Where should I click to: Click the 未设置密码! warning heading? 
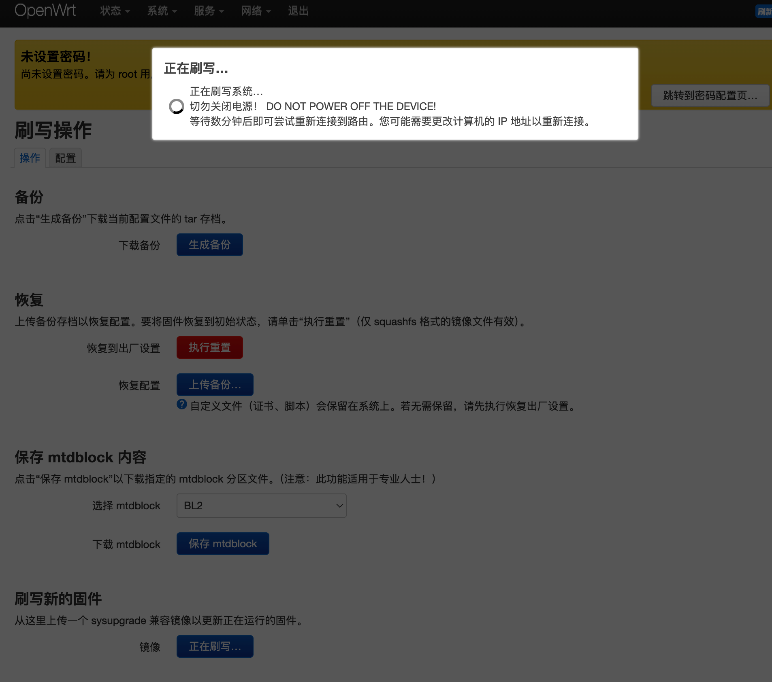tap(56, 57)
